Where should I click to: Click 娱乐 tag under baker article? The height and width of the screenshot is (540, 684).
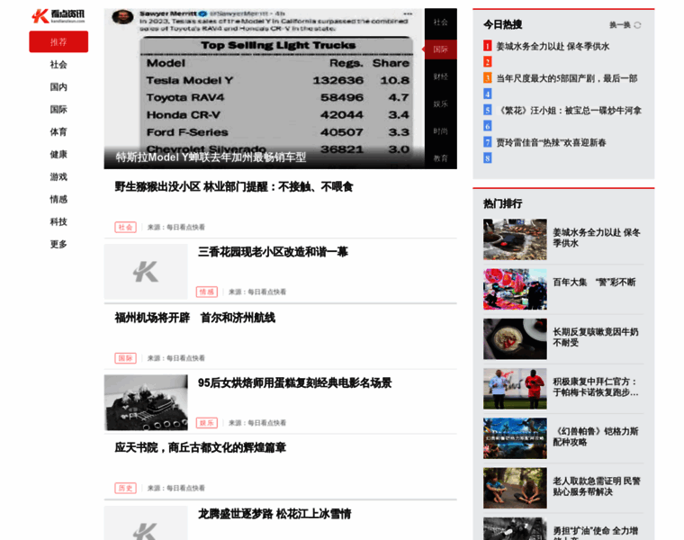pyautogui.click(x=207, y=423)
